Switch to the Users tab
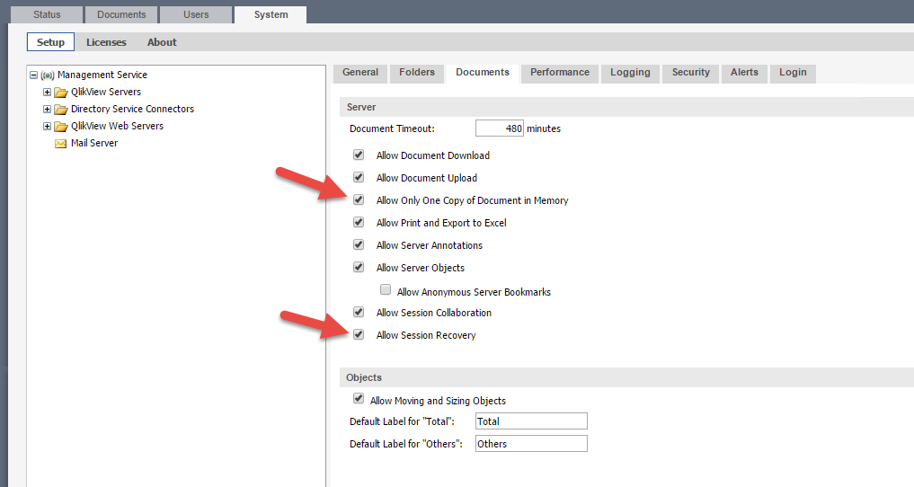 click(x=196, y=14)
